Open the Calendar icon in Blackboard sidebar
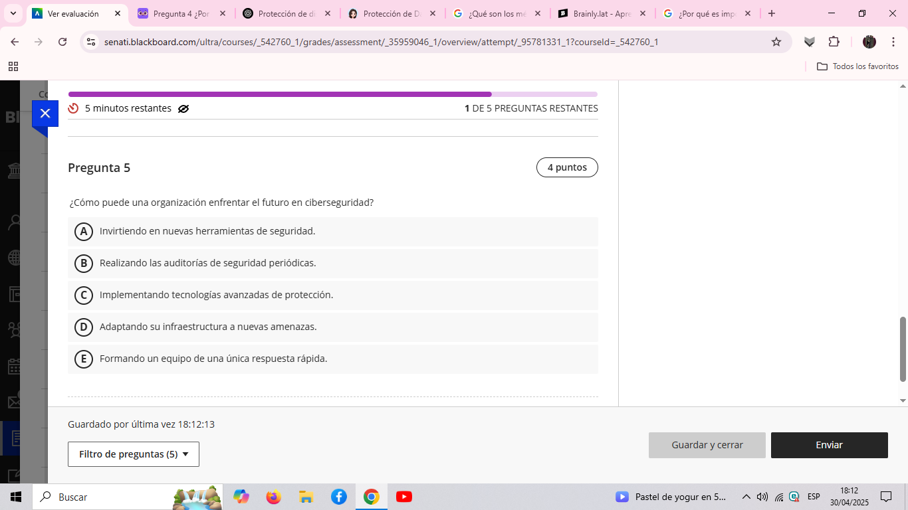The width and height of the screenshot is (908, 510). pos(14,366)
